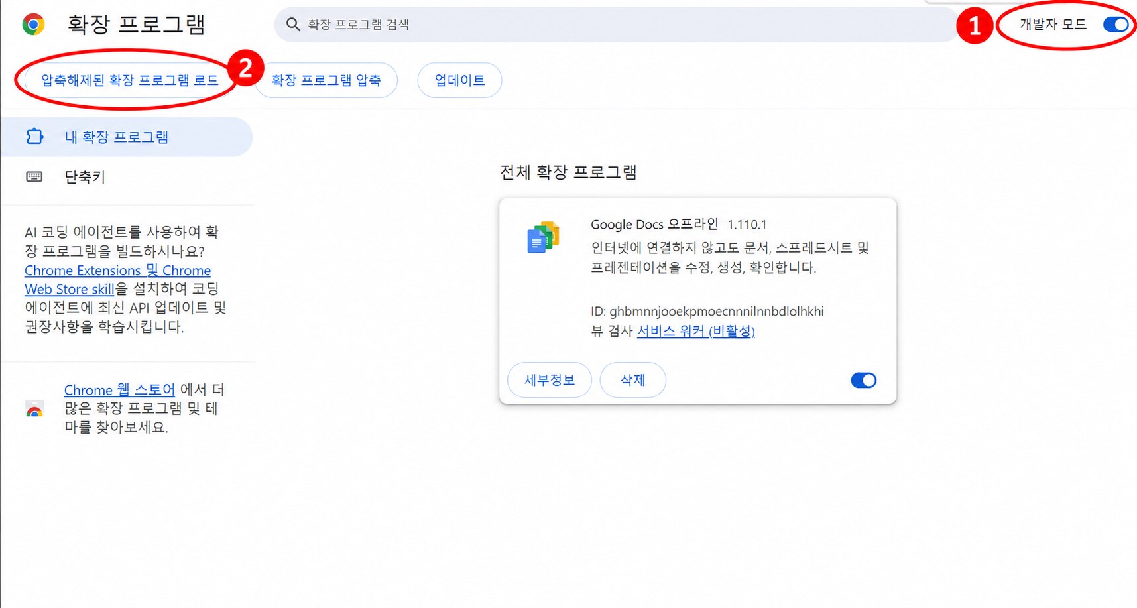Click 확장 프로그램 압축 button
The height and width of the screenshot is (608, 1137).
pyautogui.click(x=326, y=80)
